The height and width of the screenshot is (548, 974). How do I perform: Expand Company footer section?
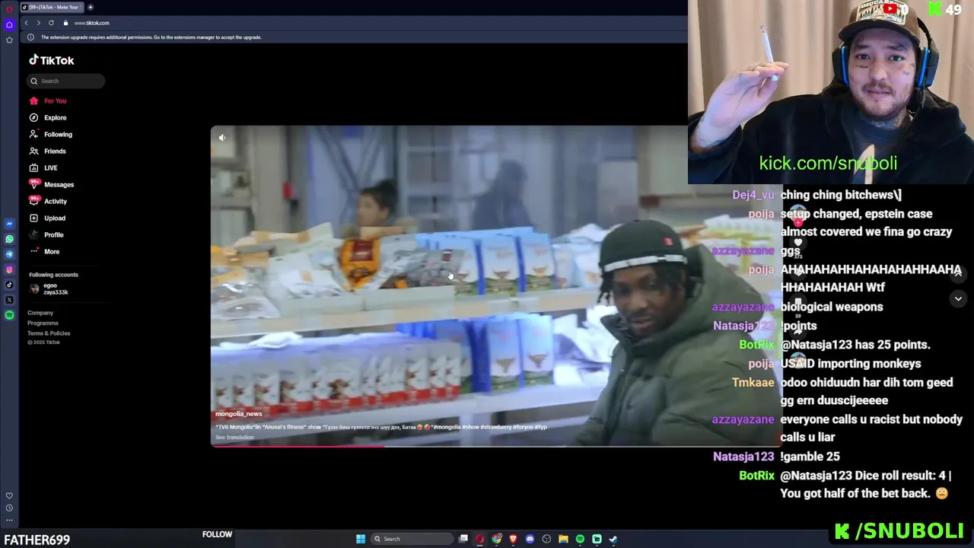tap(40, 313)
